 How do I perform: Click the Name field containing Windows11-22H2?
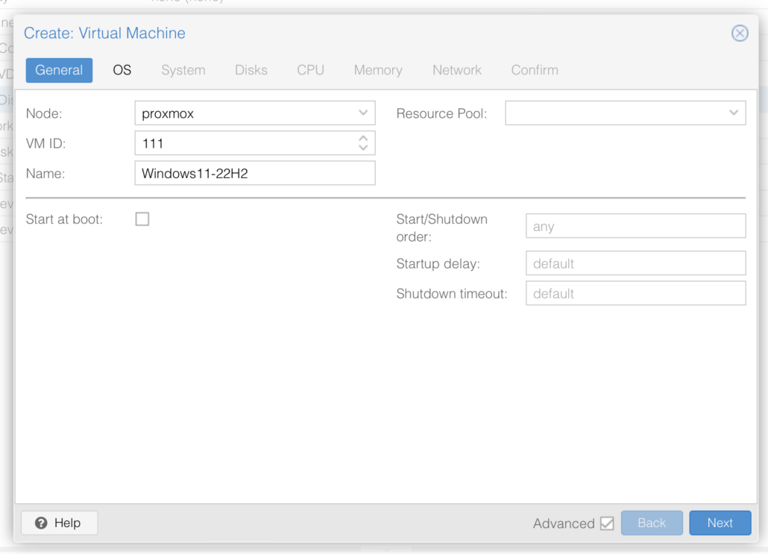pyautogui.click(x=254, y=174)
